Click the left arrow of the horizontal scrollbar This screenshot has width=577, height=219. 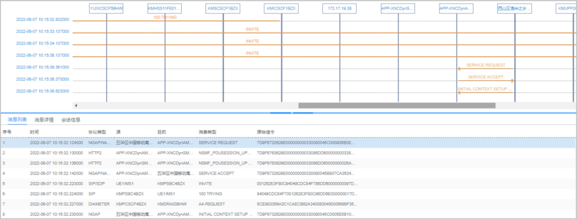pos(76,106)
